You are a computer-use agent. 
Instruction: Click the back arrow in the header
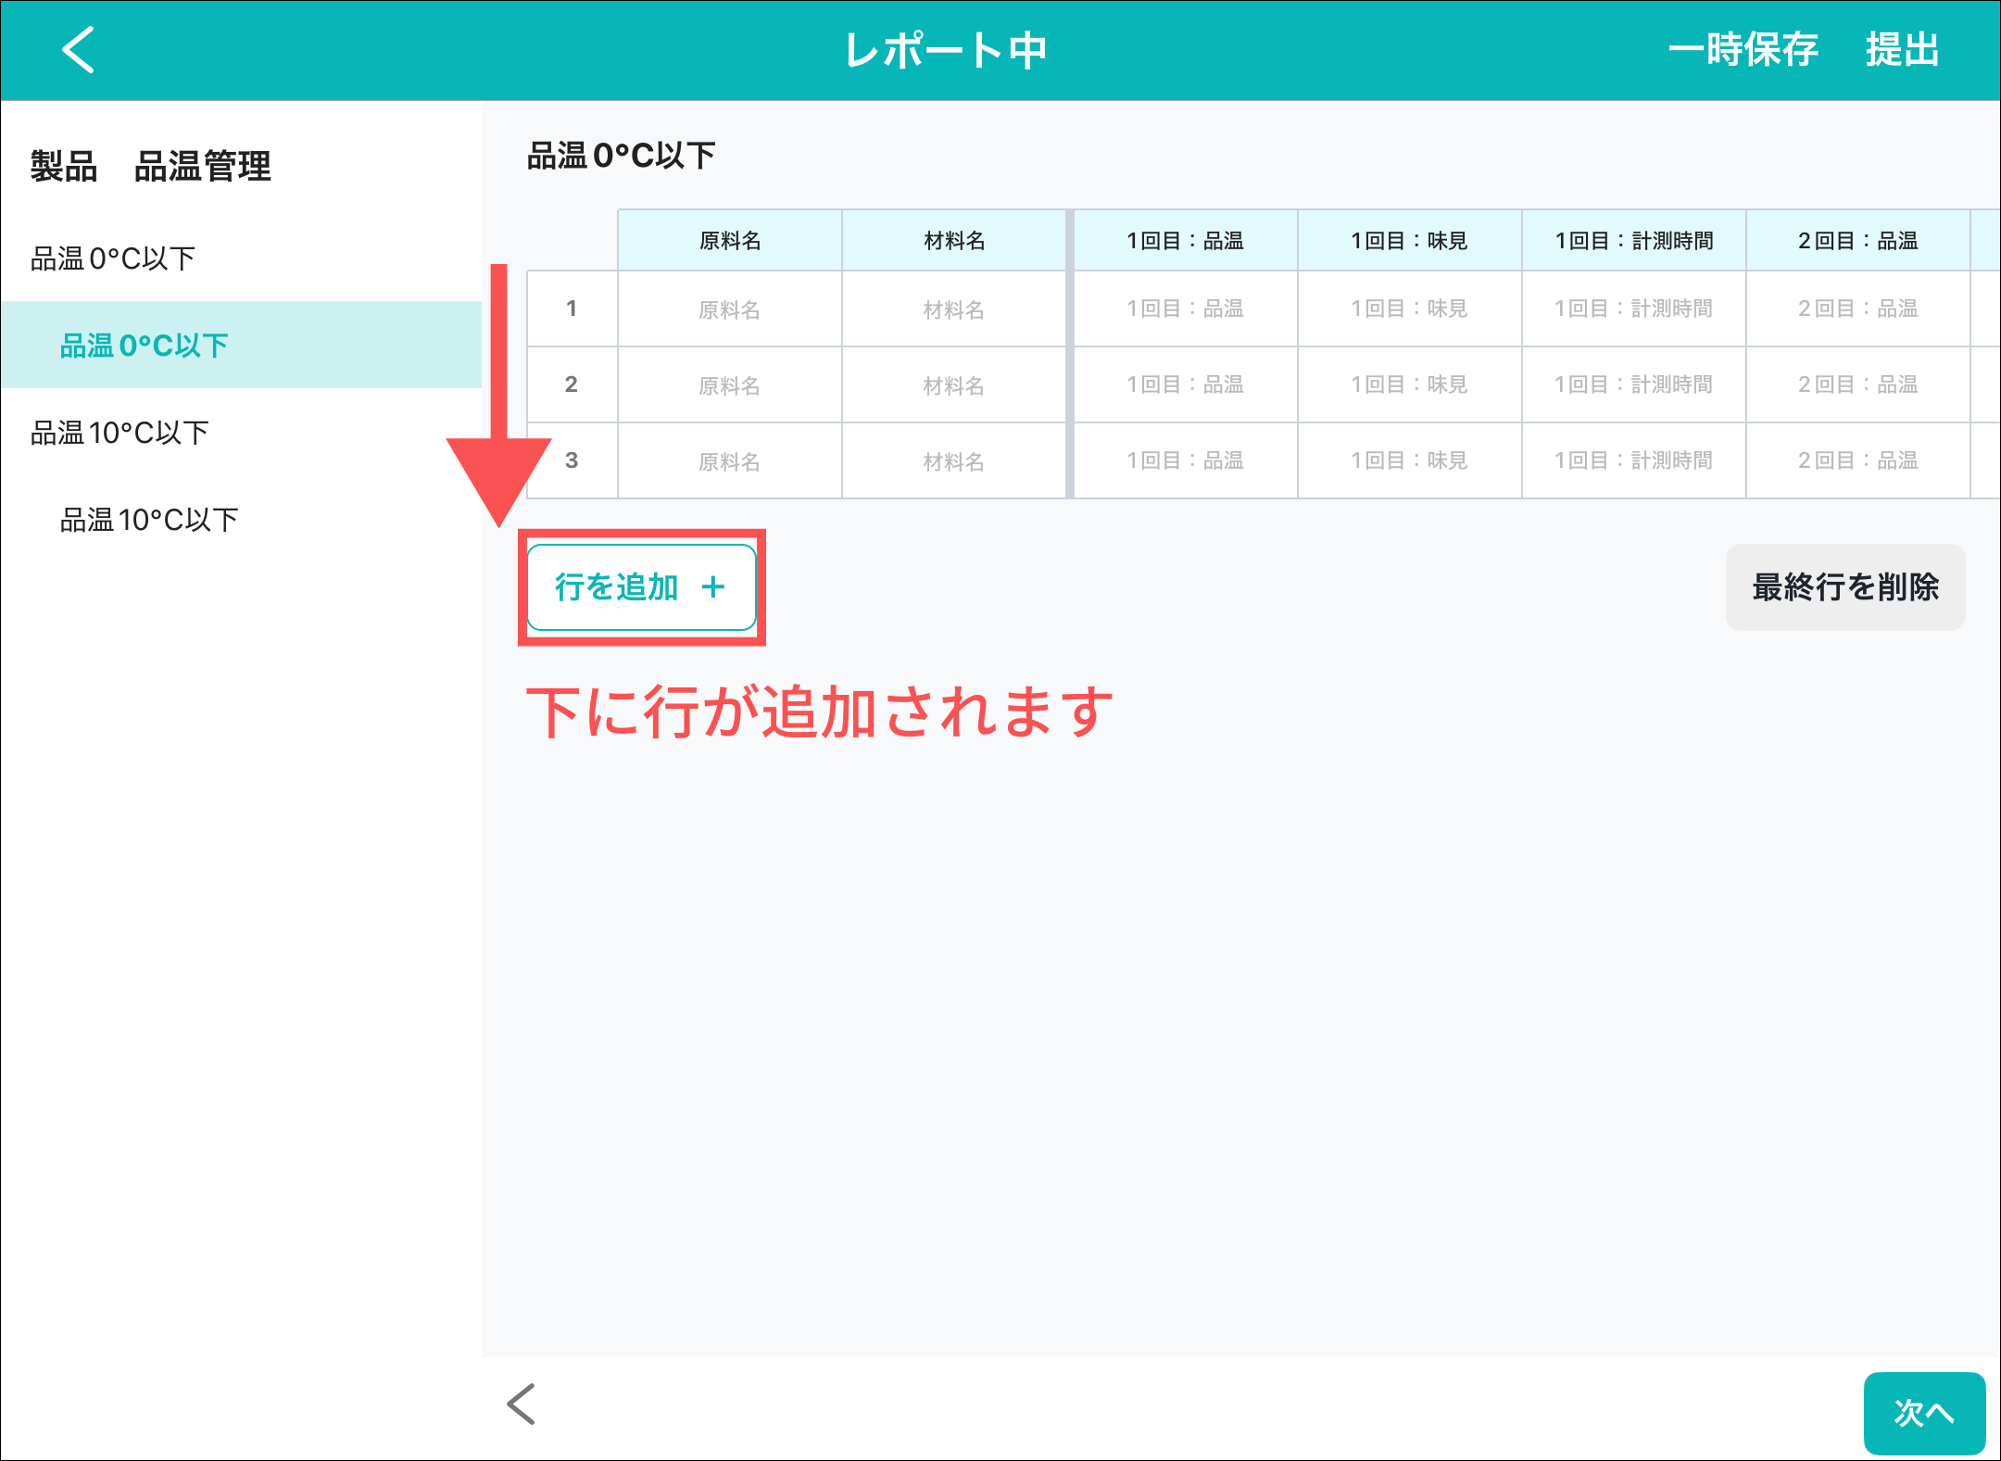tap(79, 50)
